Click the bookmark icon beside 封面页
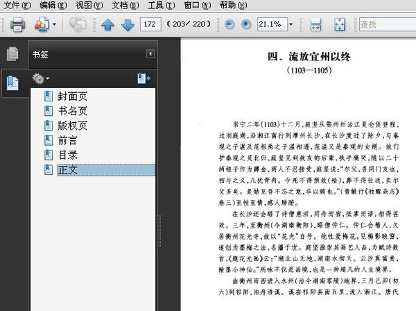 coord(49,96)
